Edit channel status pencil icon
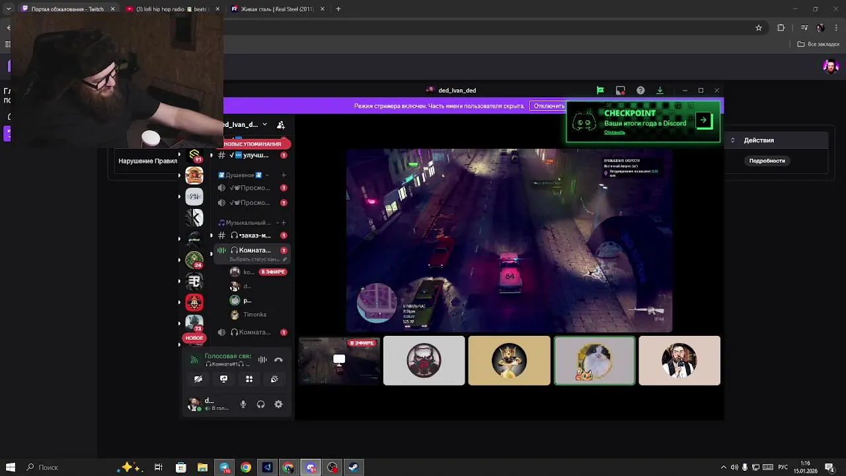The image size is (846, 476). tap(285, 260)
